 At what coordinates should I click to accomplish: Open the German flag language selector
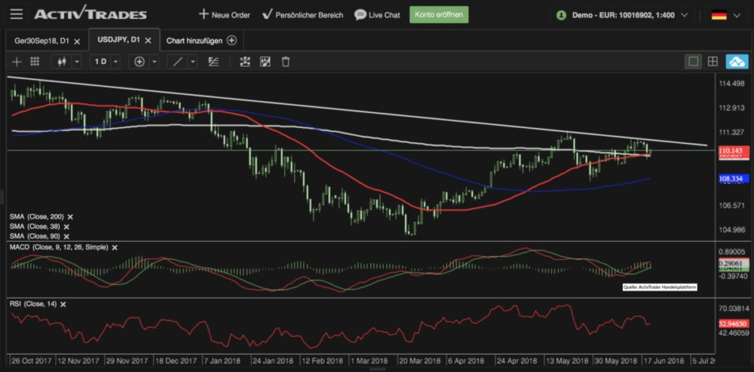point(725,15)
